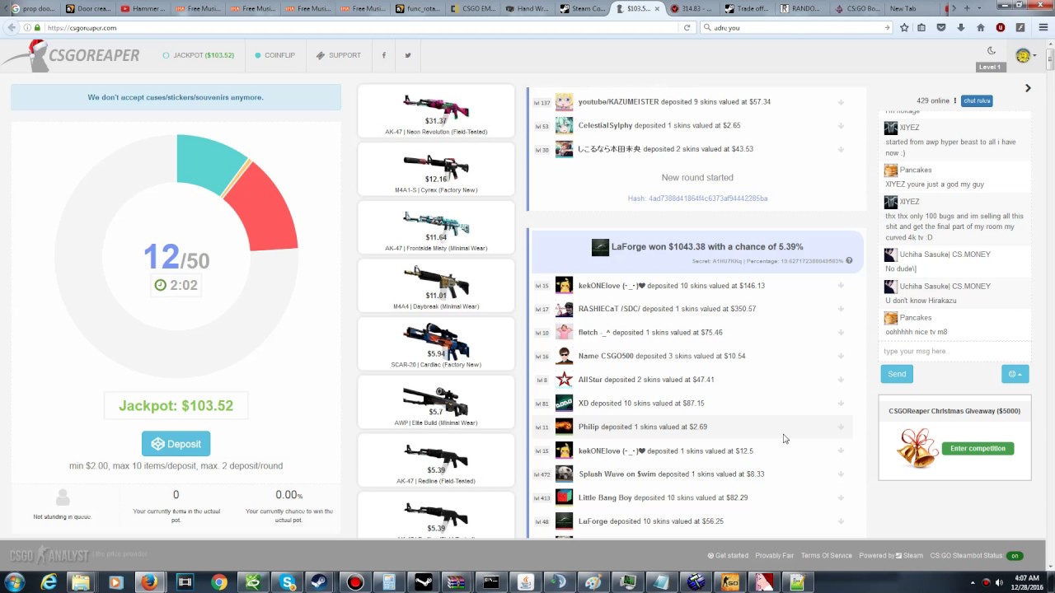Click Powered by Steam footer link
This screenshot has width=1055, height=593.
pos(891,555)
